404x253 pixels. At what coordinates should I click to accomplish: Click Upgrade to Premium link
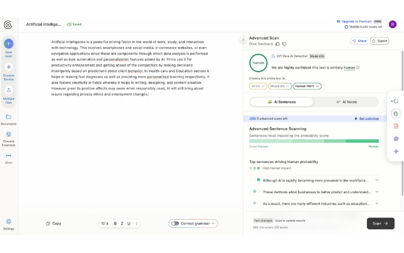coord(357,21)
